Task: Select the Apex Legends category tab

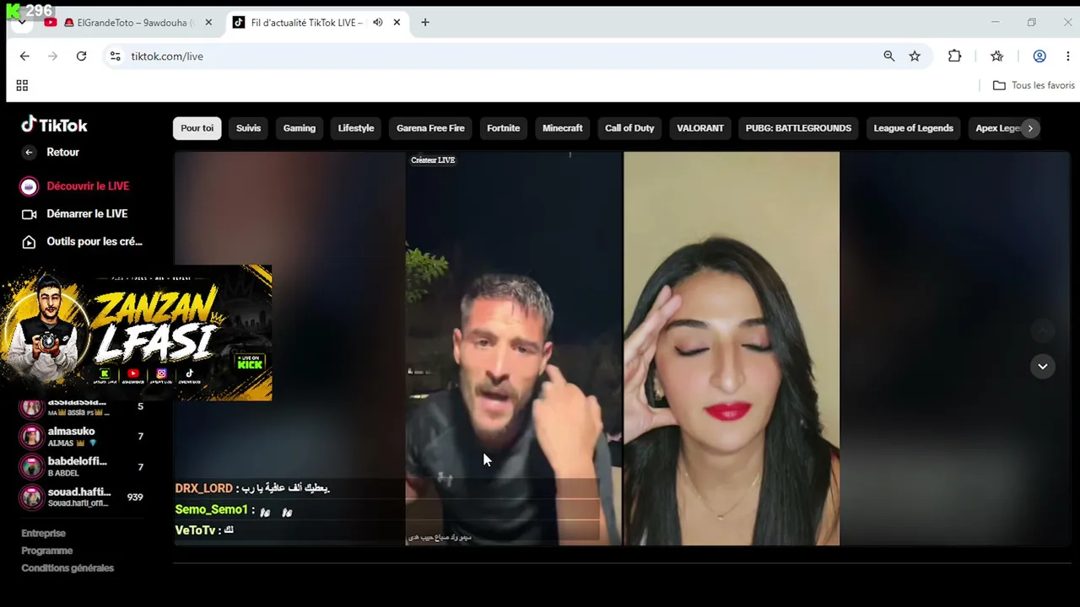Action: tap(996, 128)
